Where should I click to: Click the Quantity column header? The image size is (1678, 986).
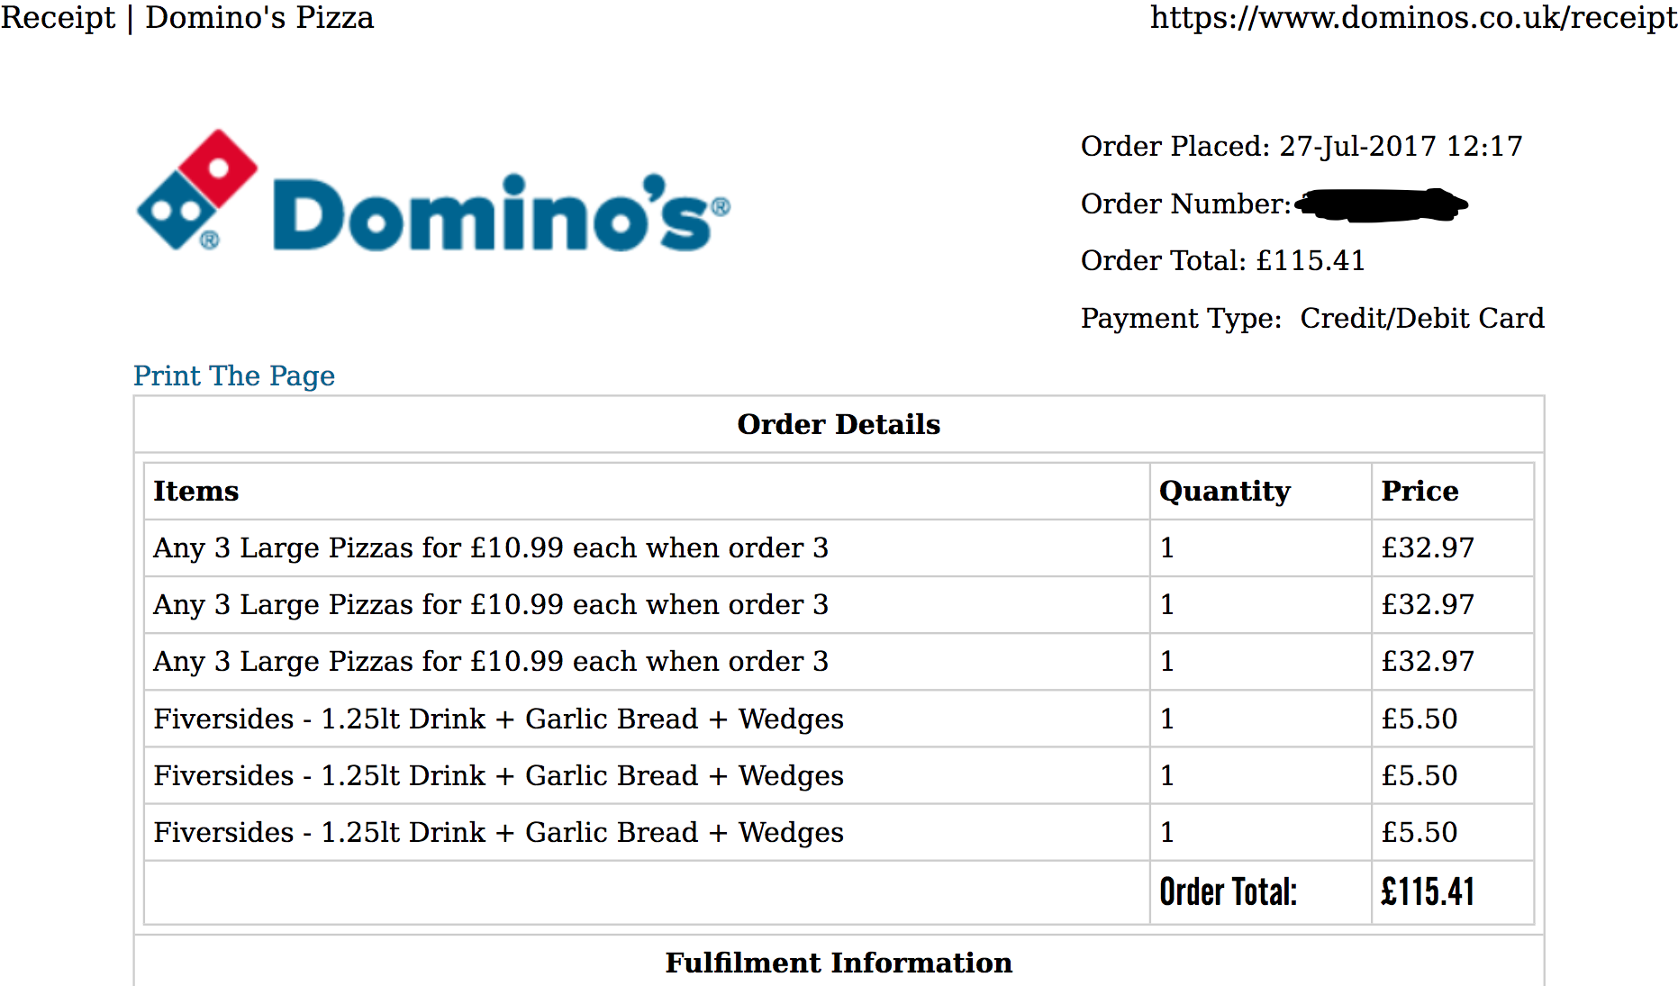click(x=1225, y=491)
